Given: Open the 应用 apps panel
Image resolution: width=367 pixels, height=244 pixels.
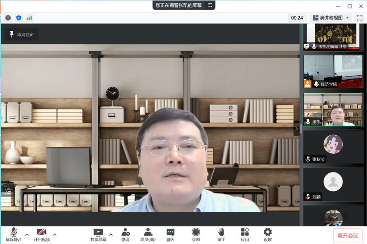Looking at the screenshot, I should coord(245,235).
